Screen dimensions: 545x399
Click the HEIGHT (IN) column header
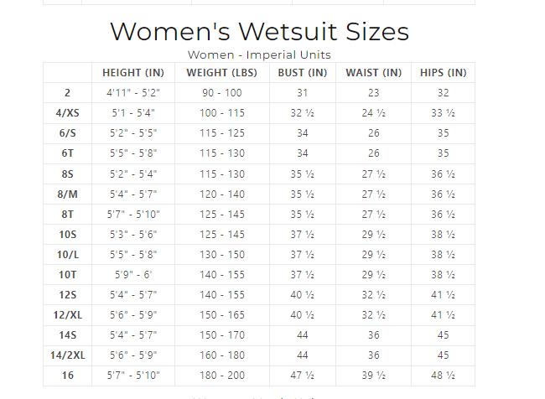tap(133, 73)
